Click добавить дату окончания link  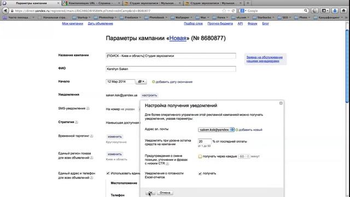[x=174, y=82]
